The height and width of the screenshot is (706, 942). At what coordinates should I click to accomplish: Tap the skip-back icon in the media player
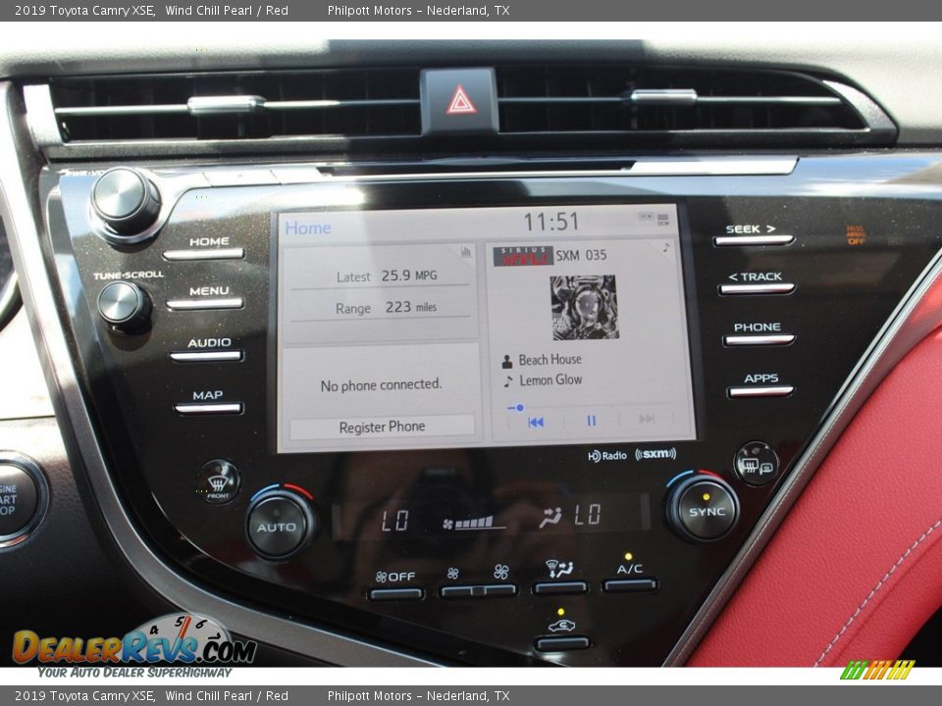tap(535, 422)
